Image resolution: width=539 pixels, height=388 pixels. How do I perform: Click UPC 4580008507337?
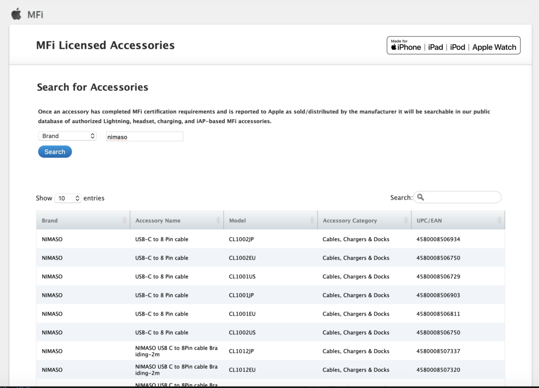coord(438,351)
